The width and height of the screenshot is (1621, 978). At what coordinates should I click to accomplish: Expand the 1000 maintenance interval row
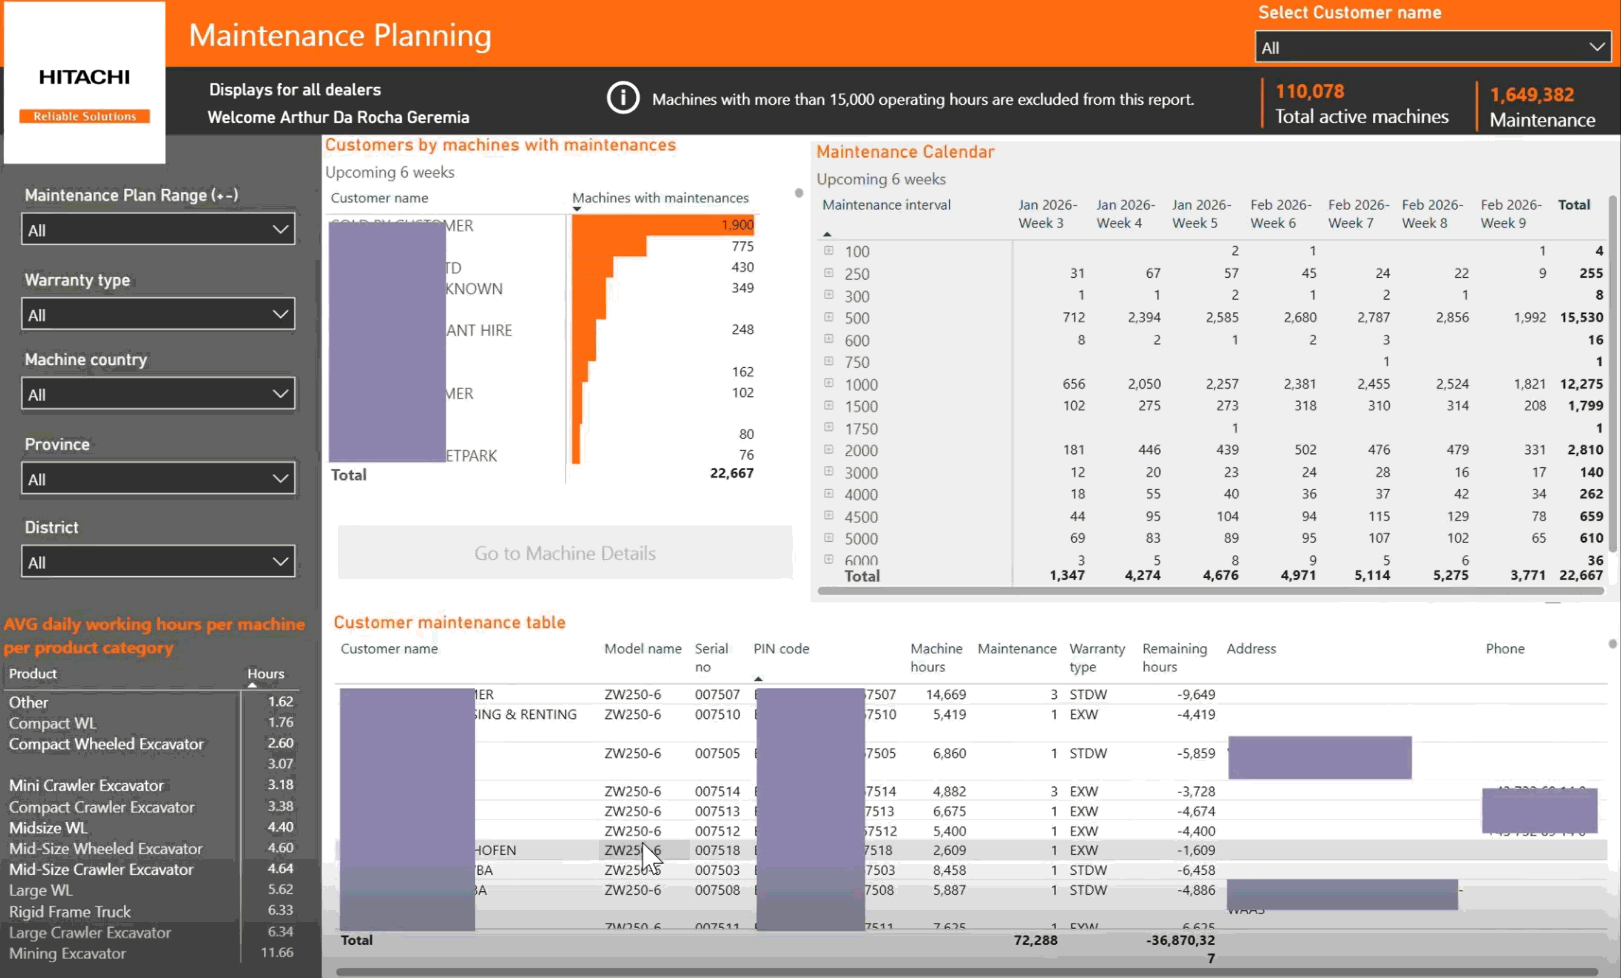[x=829, y=383]
